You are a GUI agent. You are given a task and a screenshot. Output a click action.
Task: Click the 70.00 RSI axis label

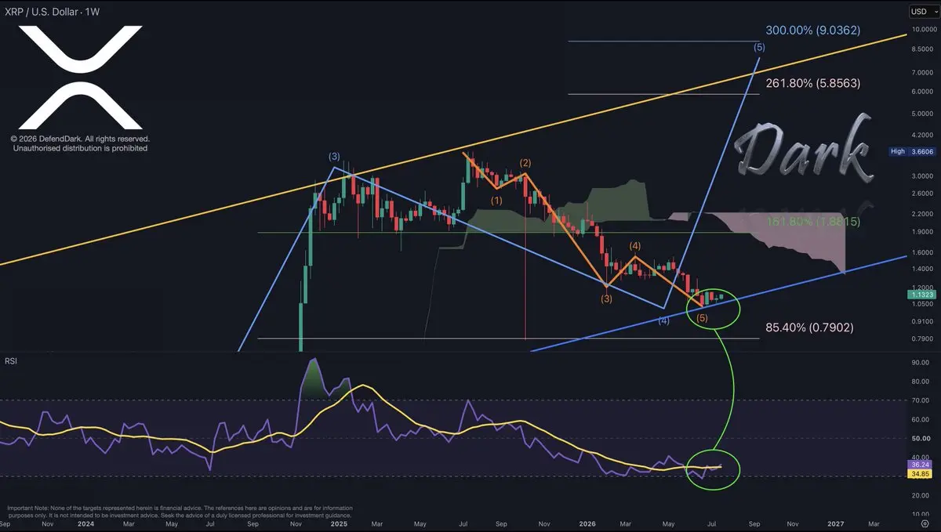(919, 400)
